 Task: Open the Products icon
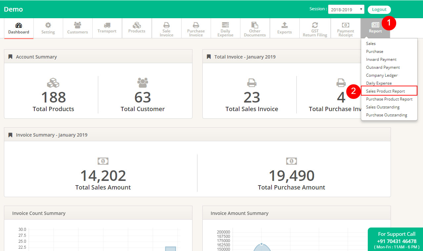(137, 28)
